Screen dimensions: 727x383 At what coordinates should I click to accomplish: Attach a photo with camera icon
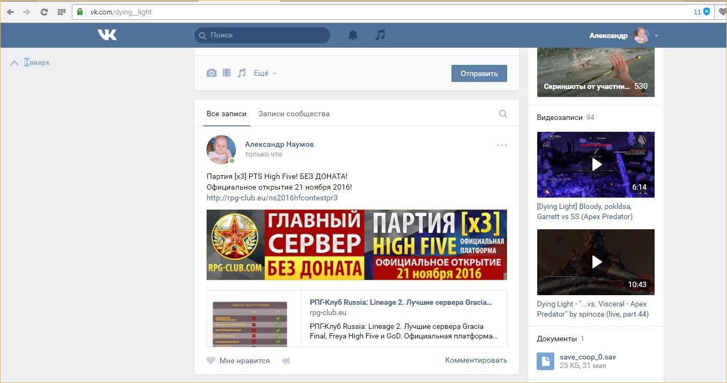coord(212,73)
